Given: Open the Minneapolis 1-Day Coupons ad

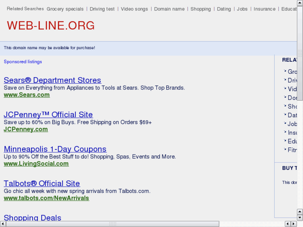Looking at the screenshot, I should click(x=55, y=149).
